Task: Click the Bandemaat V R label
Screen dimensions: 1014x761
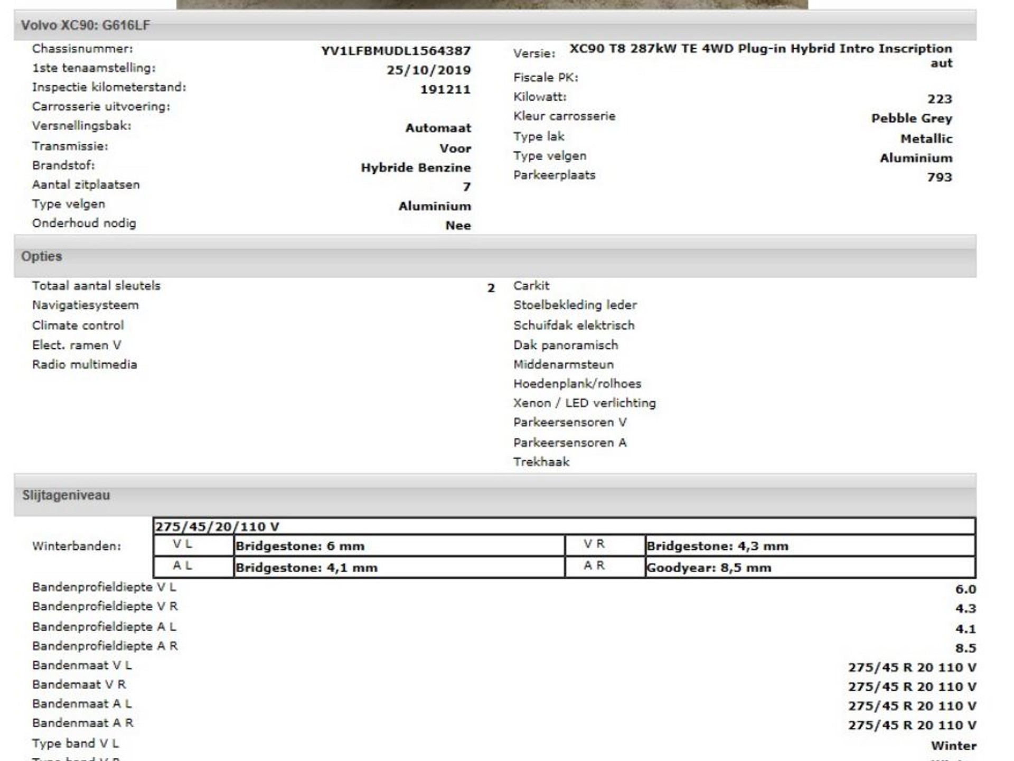Action: point(79,684)
